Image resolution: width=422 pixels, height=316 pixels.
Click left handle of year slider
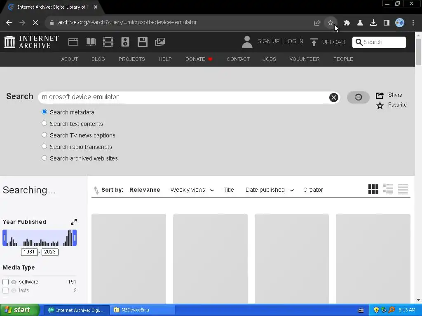(x=5, y=238)
